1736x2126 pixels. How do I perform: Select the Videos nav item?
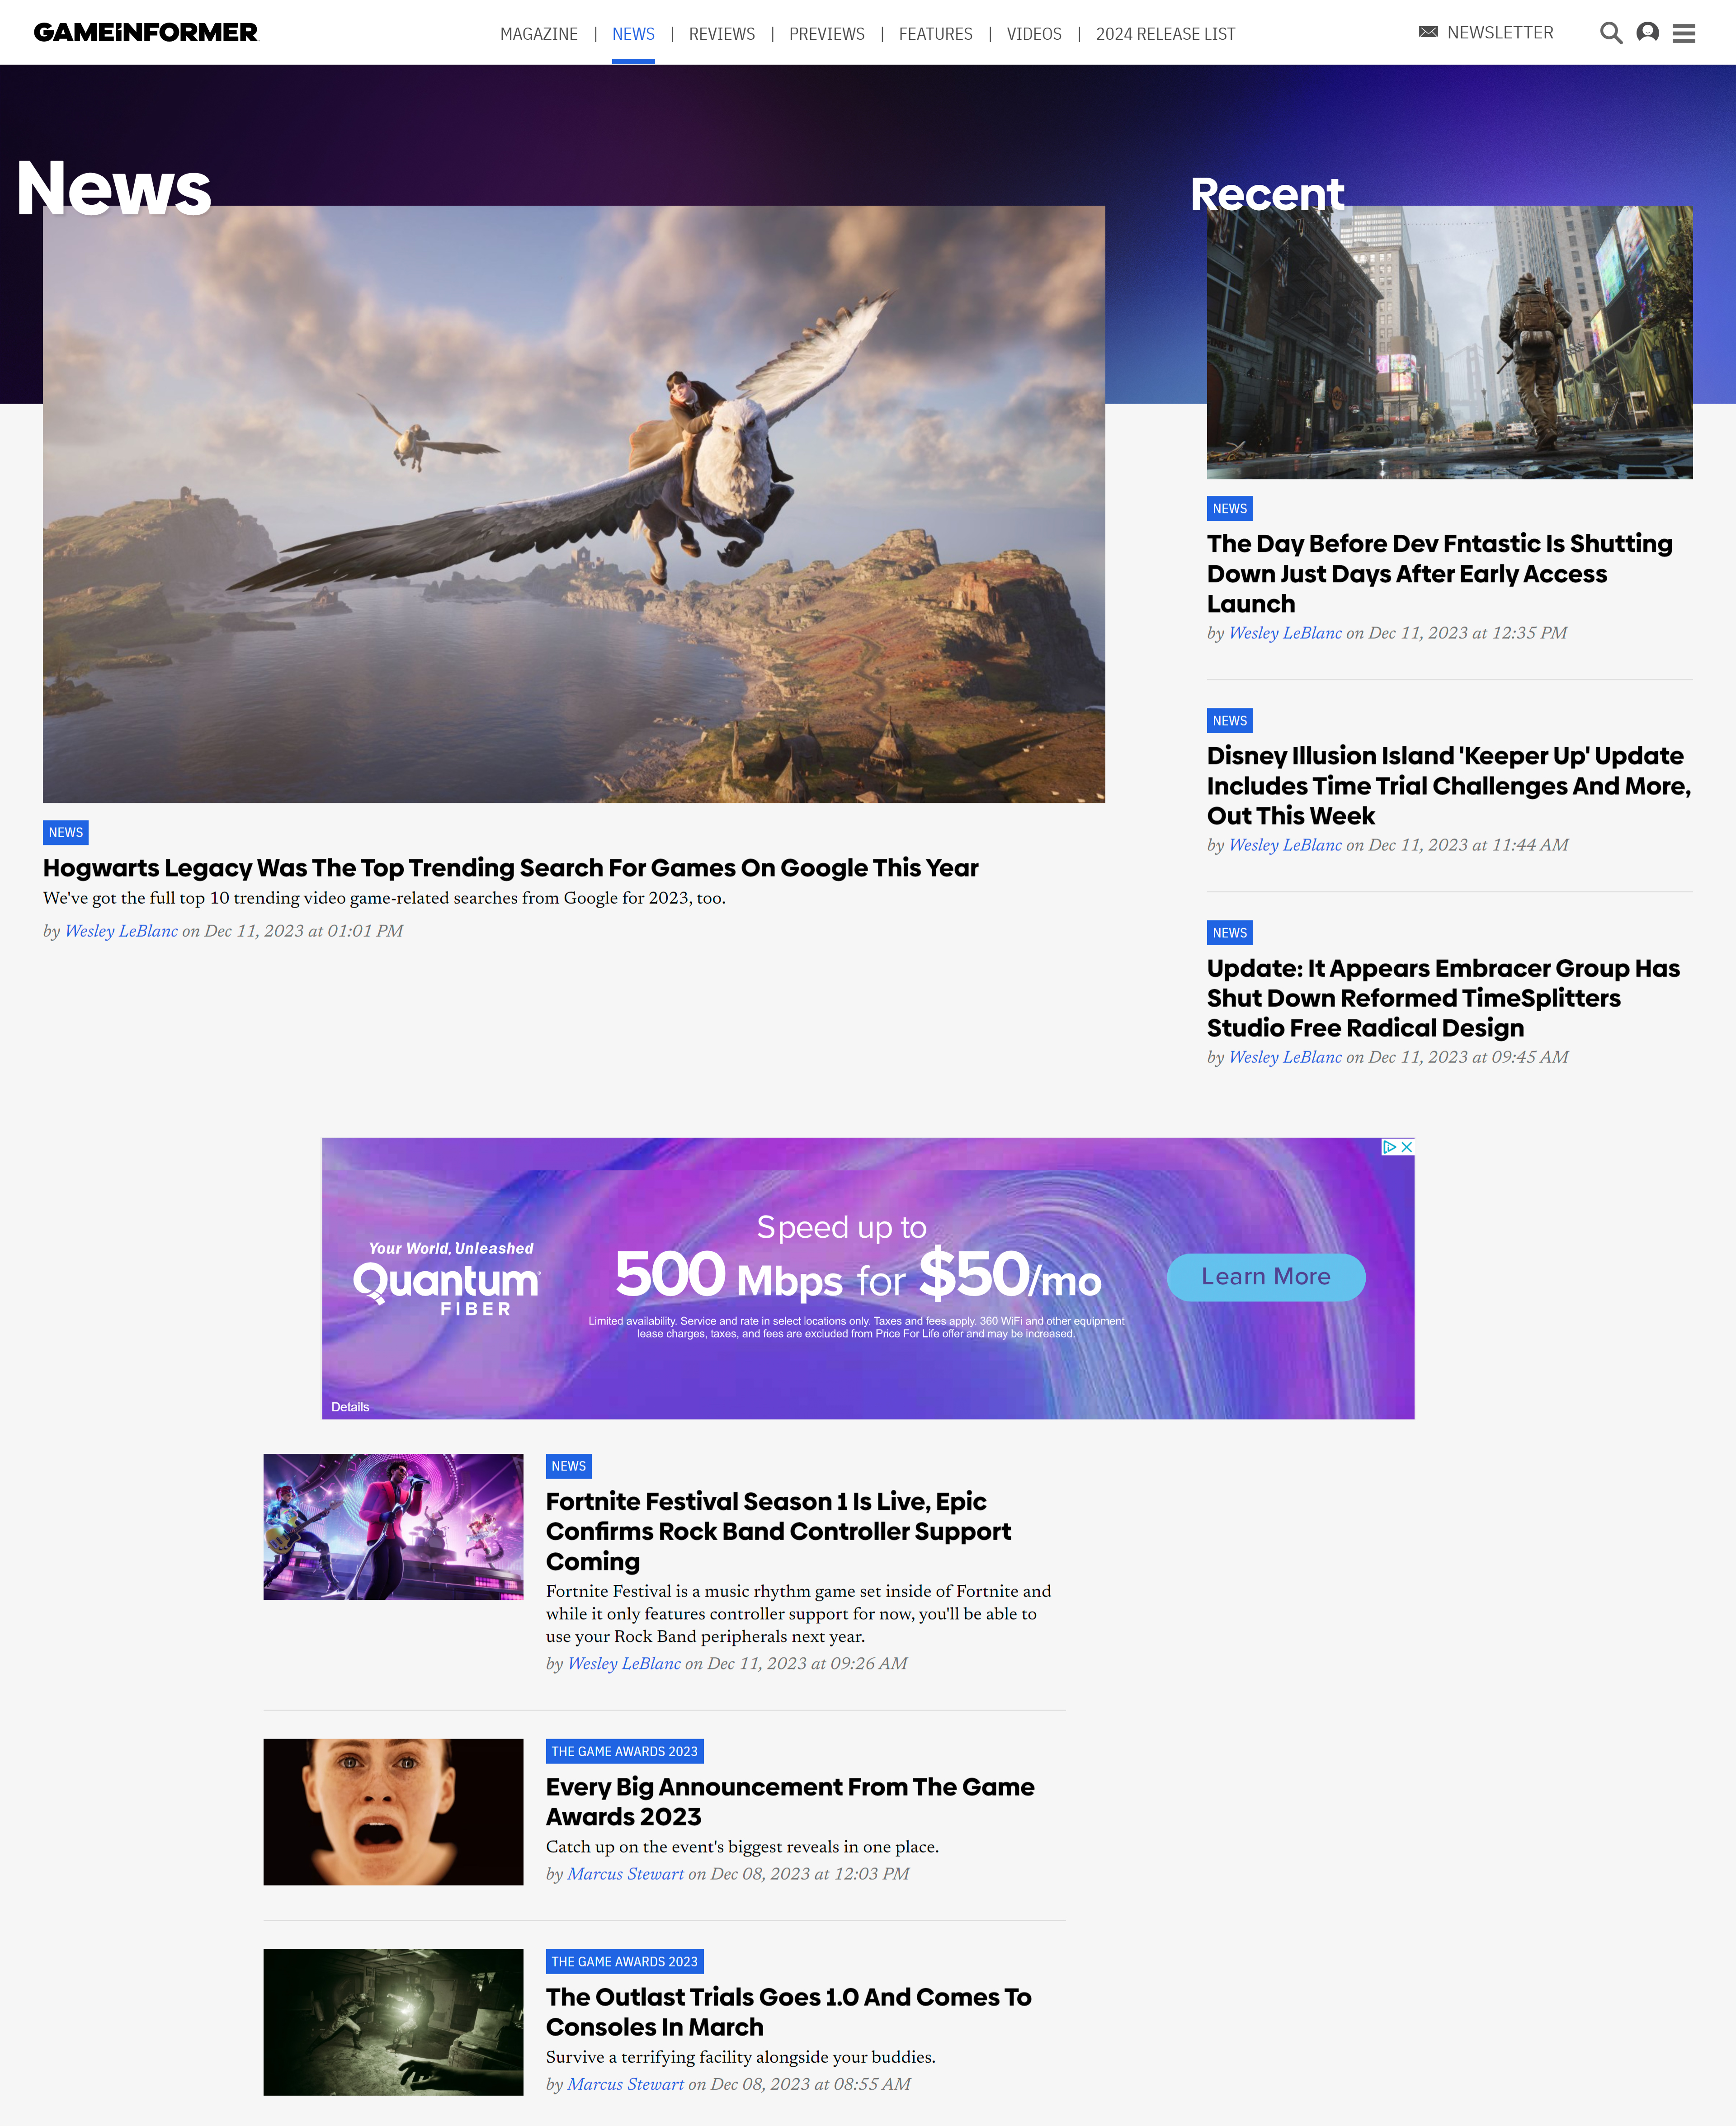click(x=1033, y=34)
